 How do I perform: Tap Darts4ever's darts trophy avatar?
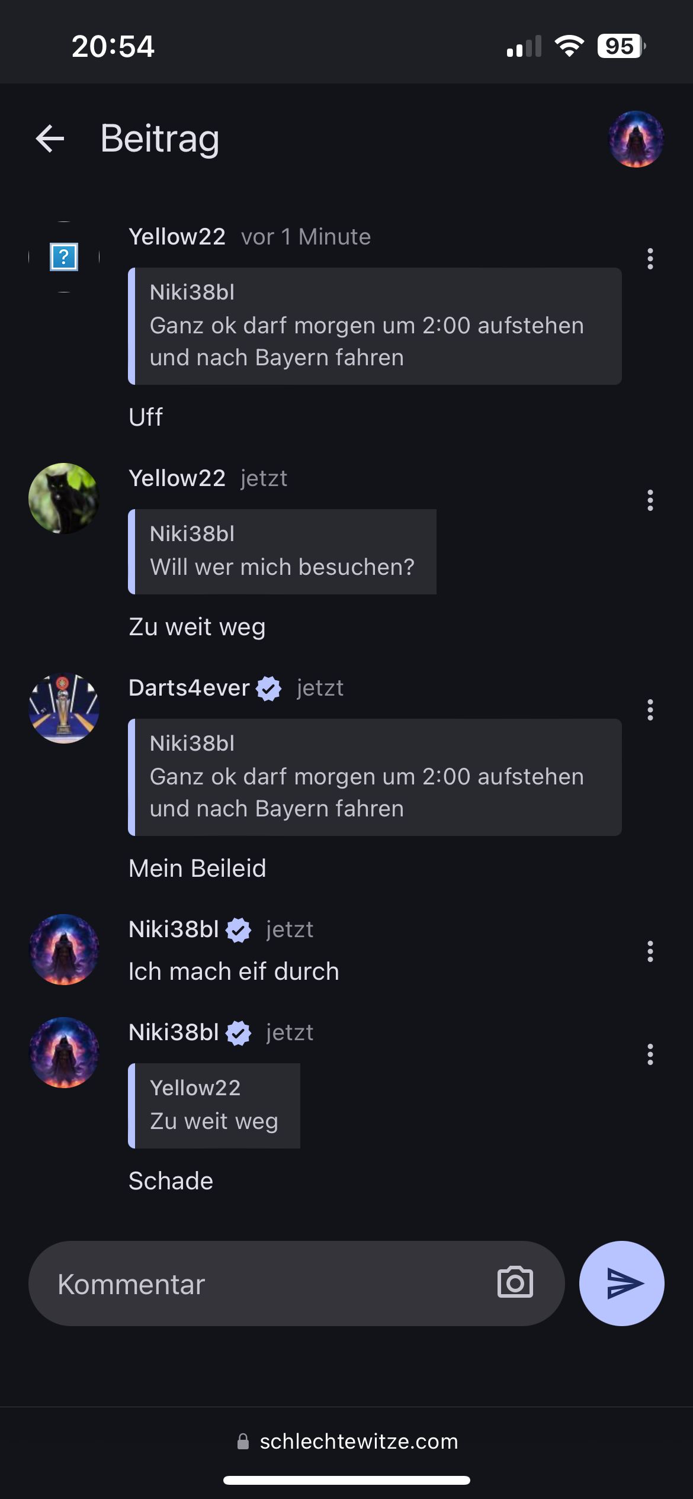click(64, 708)
